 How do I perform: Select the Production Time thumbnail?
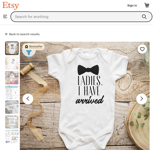pyautogui.click(x=12, y=122)
